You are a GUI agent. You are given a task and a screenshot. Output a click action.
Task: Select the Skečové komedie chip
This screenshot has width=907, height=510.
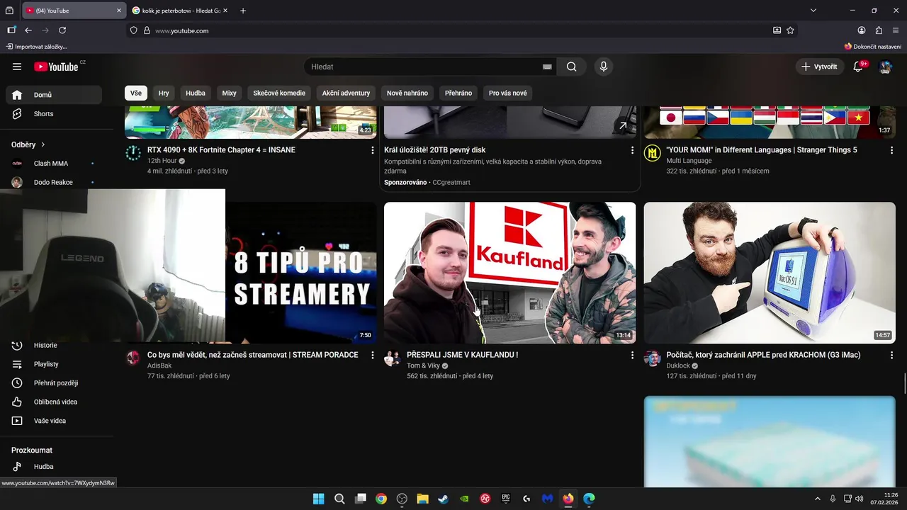[279, 93]
